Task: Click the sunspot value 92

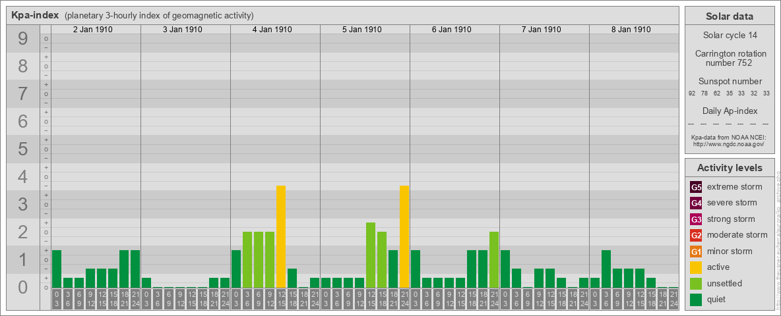Action: (692, 93)
